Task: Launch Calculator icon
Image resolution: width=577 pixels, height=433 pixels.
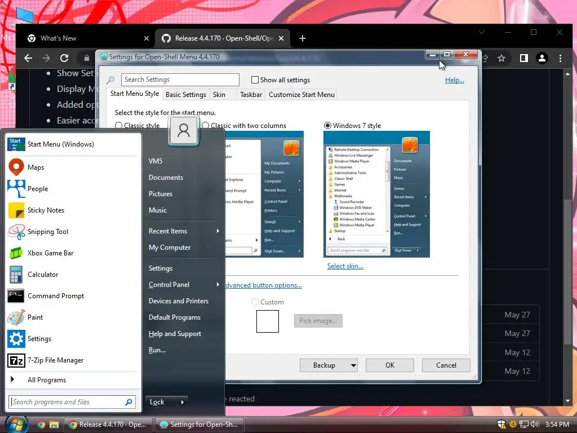Action: coord(16,275)
